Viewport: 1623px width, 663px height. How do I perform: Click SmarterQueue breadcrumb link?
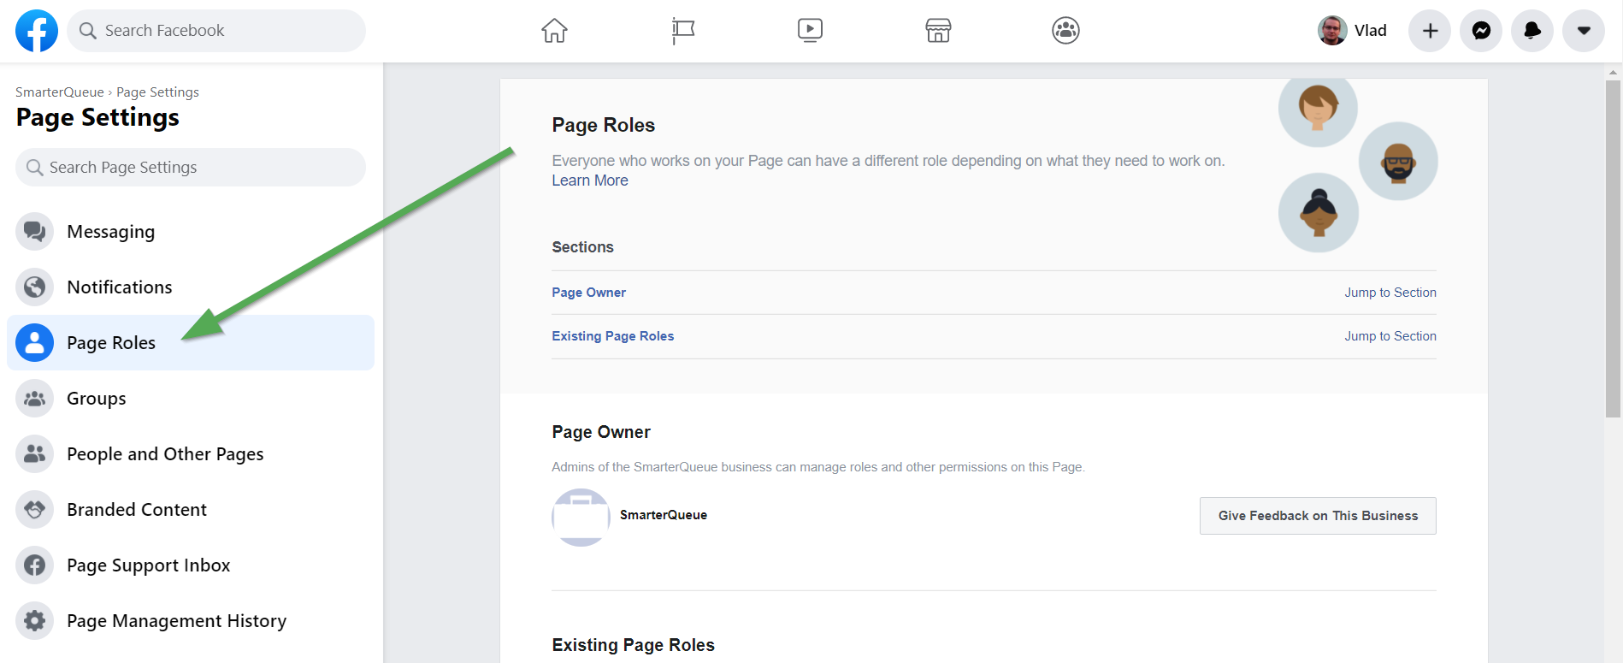(59, 92)
